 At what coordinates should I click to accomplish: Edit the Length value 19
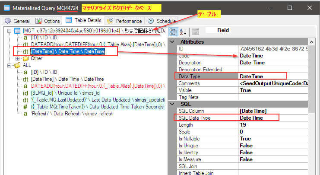pyautogui.click(x=273, y=125)
